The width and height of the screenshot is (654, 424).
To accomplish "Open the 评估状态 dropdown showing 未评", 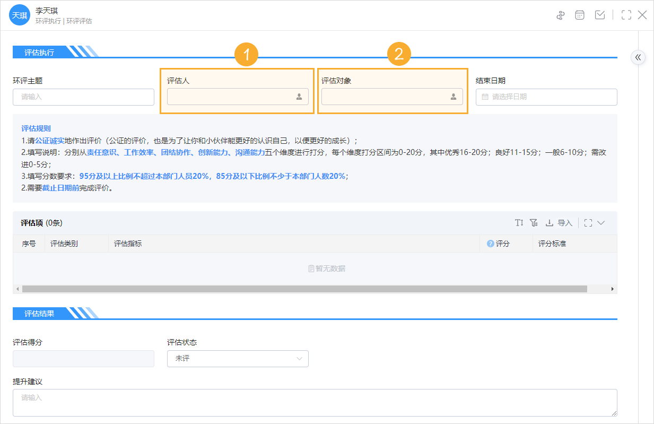I will point(238,359).
